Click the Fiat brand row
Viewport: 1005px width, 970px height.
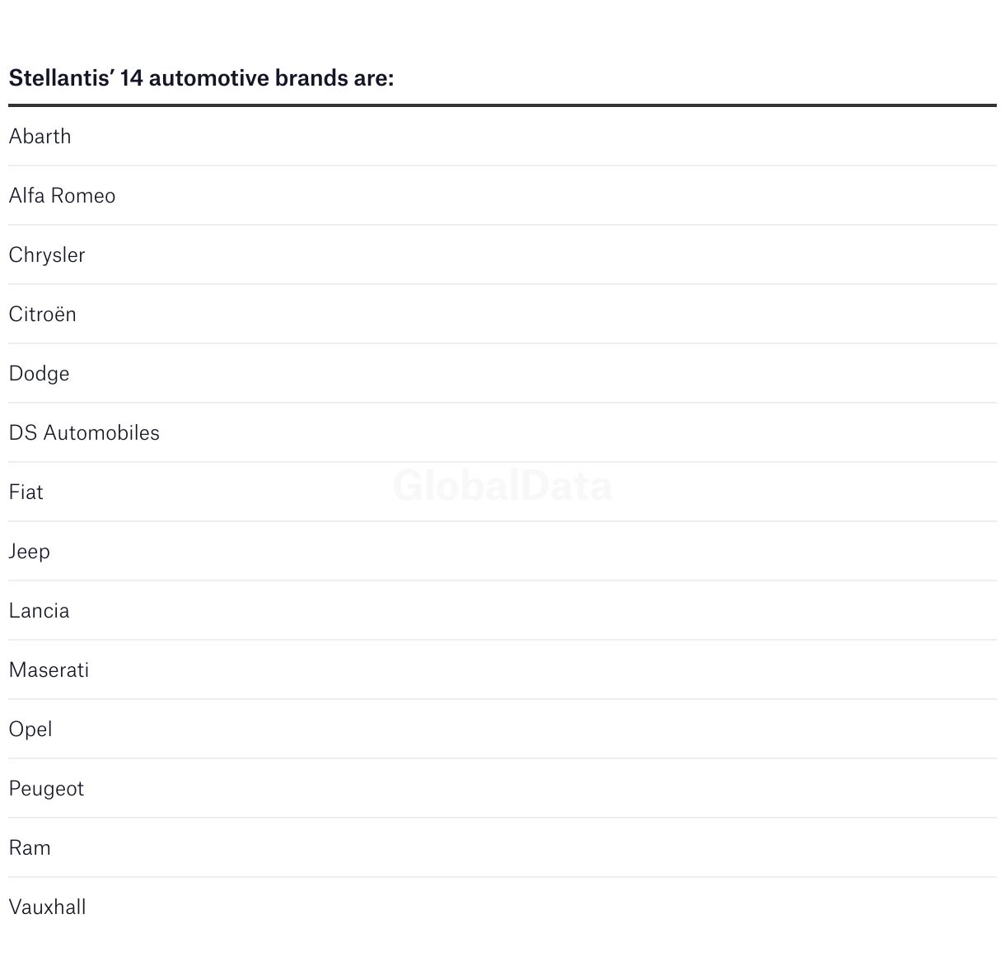click(x=502, y=492)
